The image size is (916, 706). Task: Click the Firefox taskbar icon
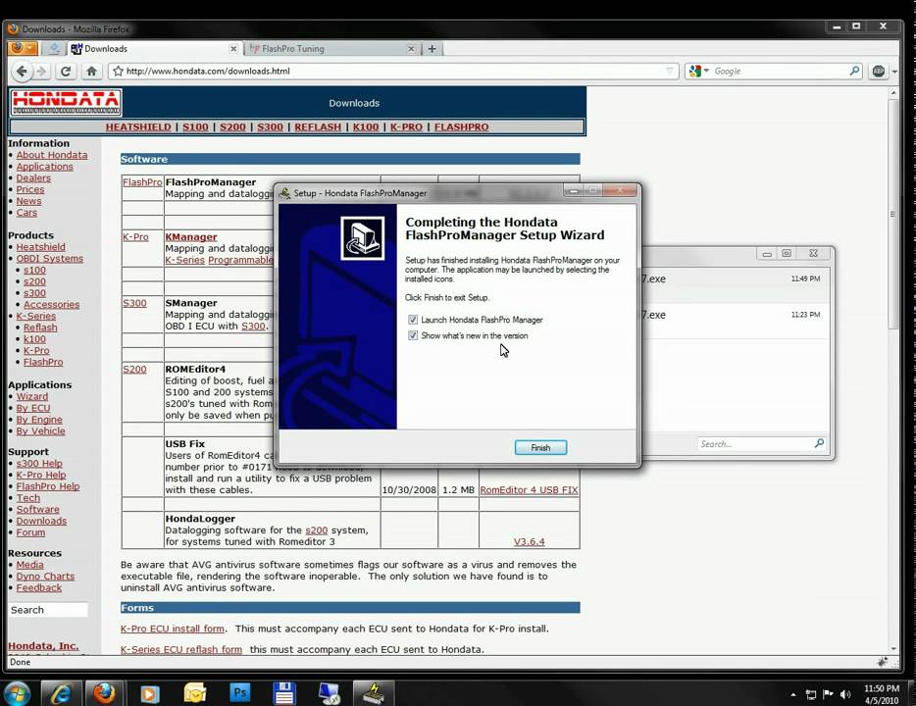(x=105, y=693)
